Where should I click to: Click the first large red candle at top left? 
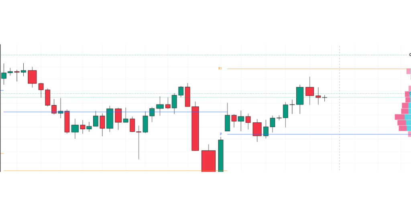coord(32,77)
